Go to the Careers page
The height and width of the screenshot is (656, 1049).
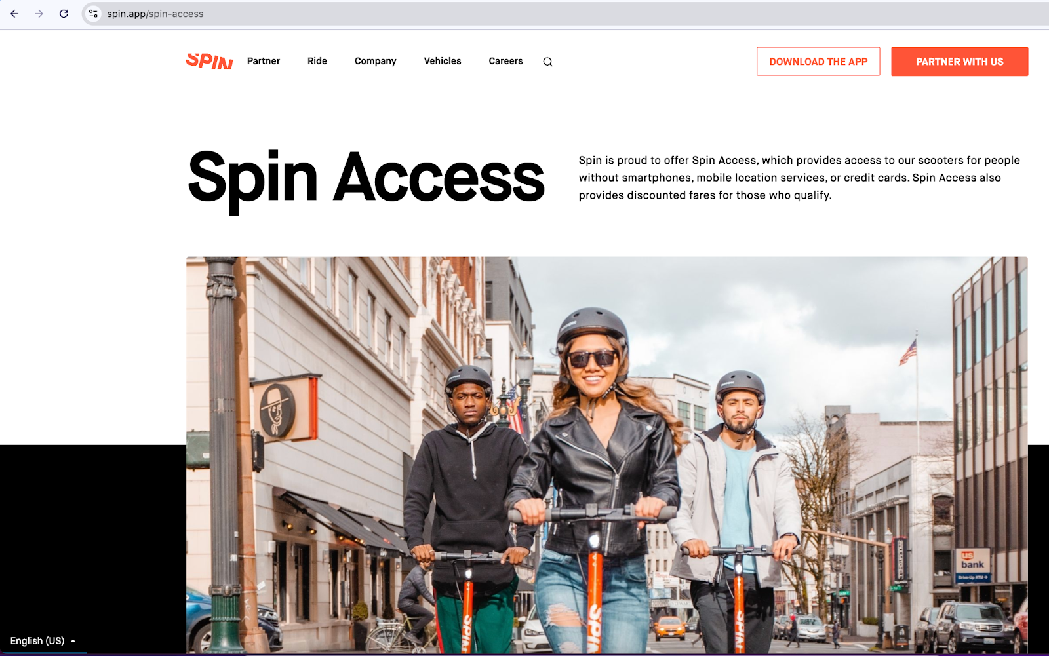[x=506, y=61]
